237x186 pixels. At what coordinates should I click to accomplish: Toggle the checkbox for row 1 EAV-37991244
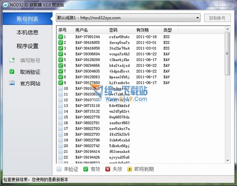[x=61, y=37]
